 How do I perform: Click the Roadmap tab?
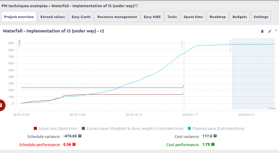point(217,17)
